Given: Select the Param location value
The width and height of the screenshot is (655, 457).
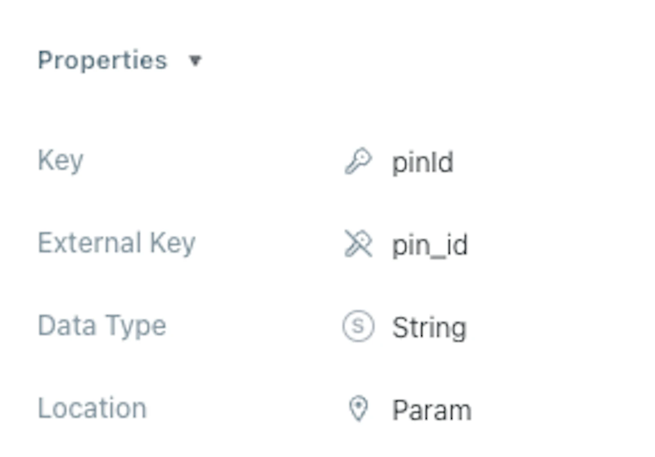Looking at the screenshot, I should pos(432,410).
